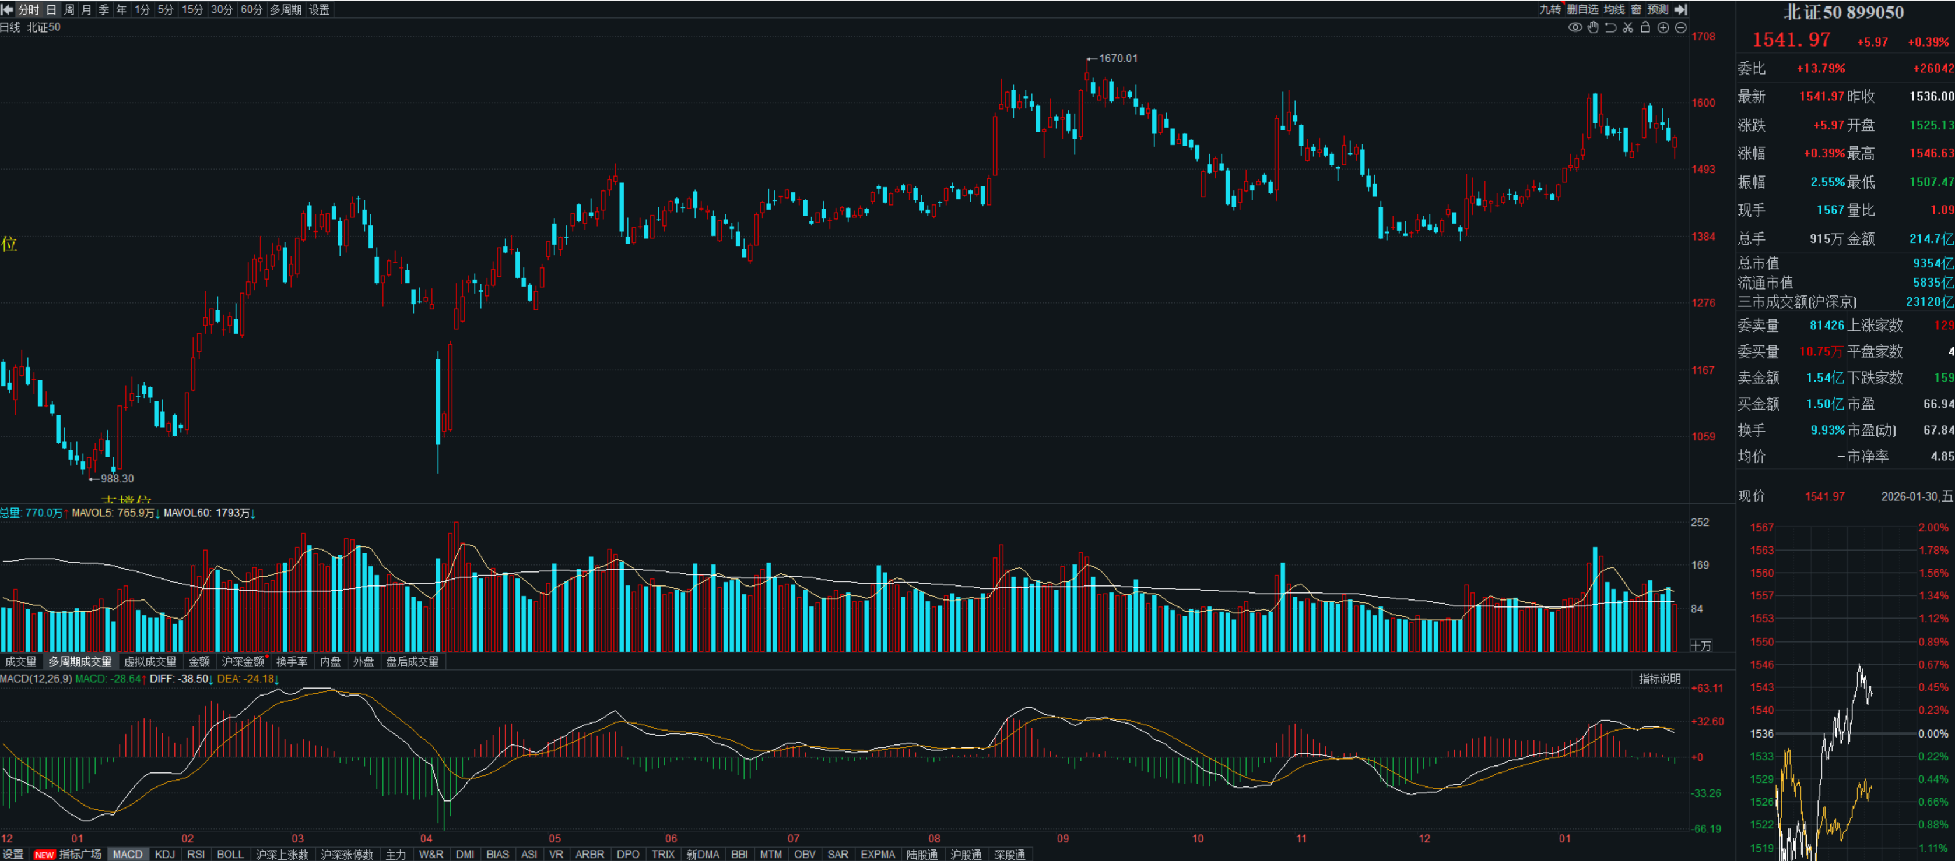1955x861 pixels.
Task: Click the arrow-to-bar icon next to 预测
Action: click(x=1681, y=9)
